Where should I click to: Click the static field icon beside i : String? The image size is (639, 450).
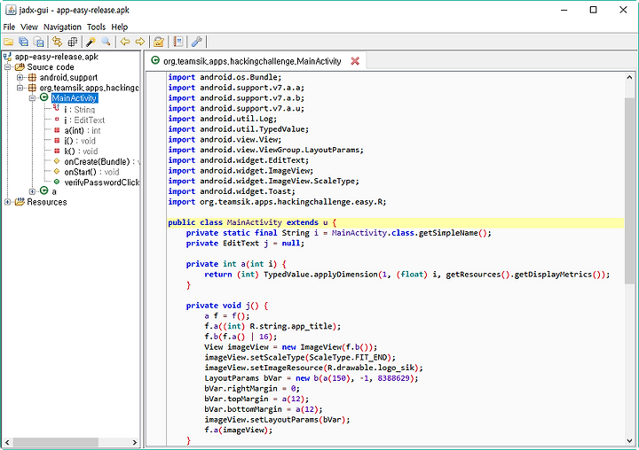[x=57, y=108]
